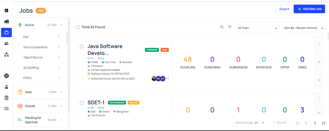The width and height of the screenshot is (329, 131).
Task: Click the Export button
Action: [284, 9]
